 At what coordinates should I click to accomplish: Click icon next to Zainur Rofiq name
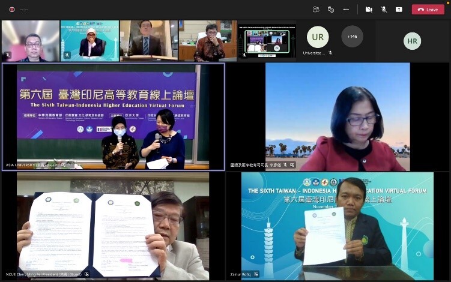256,274
